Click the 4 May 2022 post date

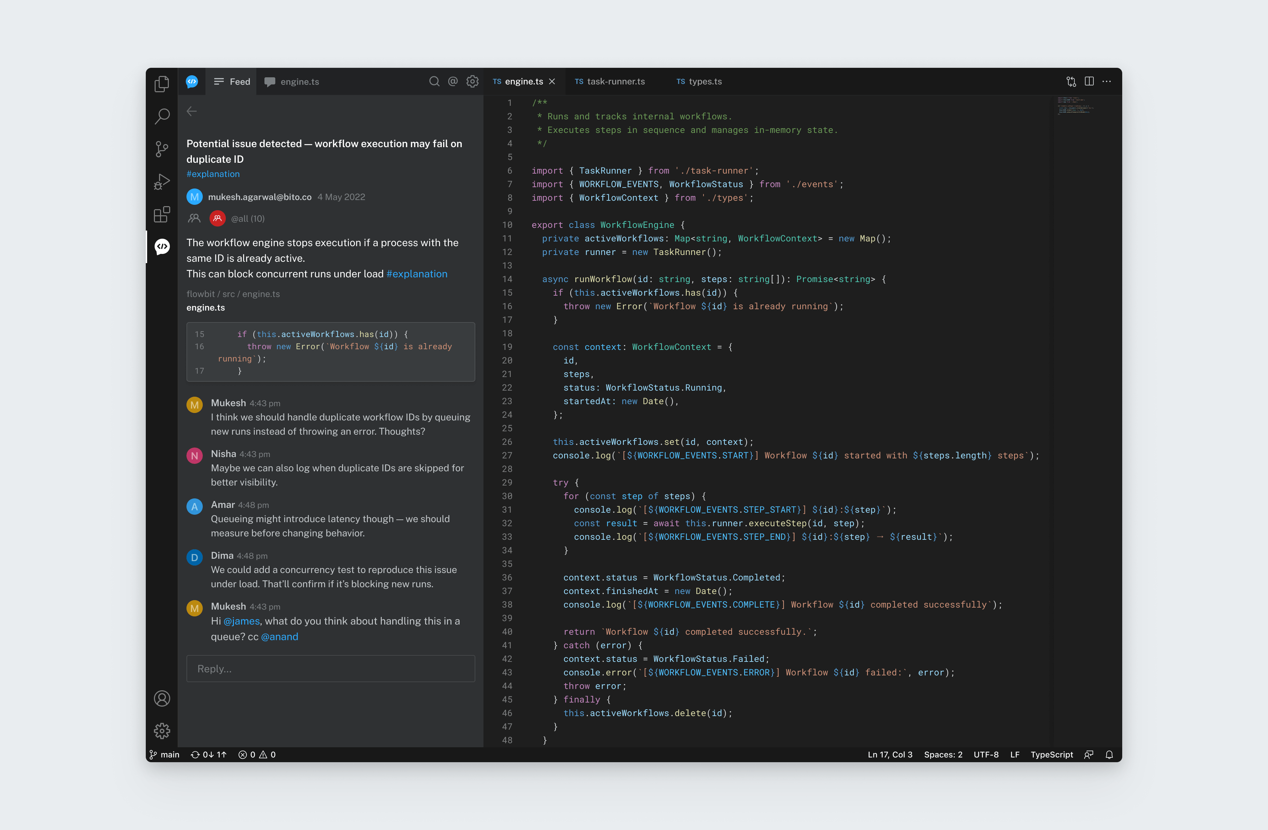coord(341,197)
